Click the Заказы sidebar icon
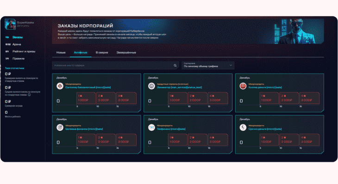This screenshot has height=184, width=338. pos(7,37)
